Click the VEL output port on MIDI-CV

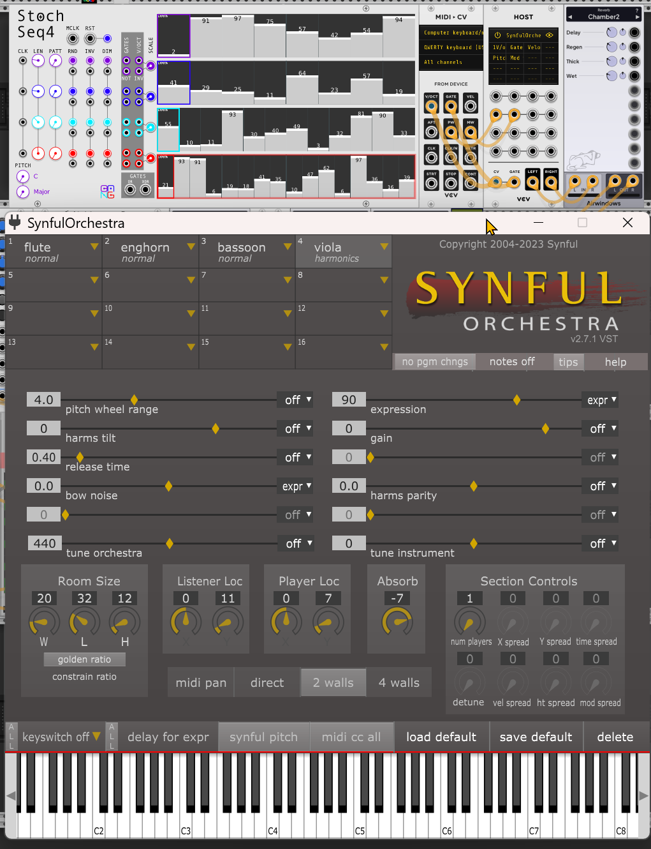[x=471, y=106]
